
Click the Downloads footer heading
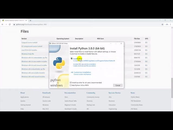[46, 93]
